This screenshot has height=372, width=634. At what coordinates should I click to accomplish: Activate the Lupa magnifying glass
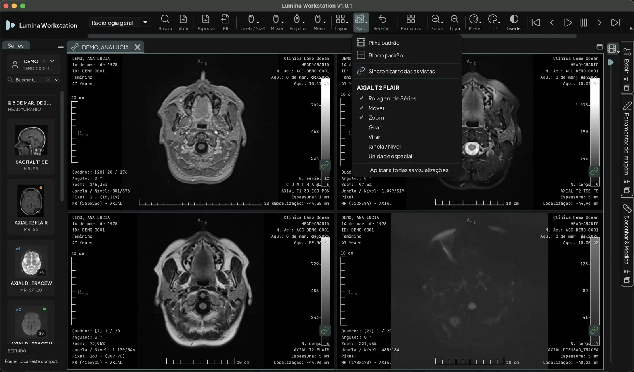(x=454, y=23)
